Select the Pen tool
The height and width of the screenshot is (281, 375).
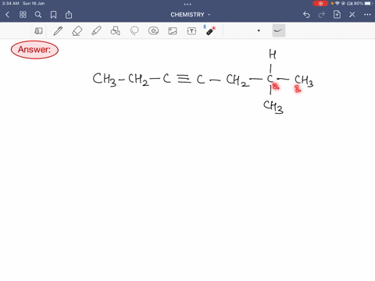pos(58,31)
